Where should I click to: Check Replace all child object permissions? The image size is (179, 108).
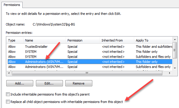[8, 101]
